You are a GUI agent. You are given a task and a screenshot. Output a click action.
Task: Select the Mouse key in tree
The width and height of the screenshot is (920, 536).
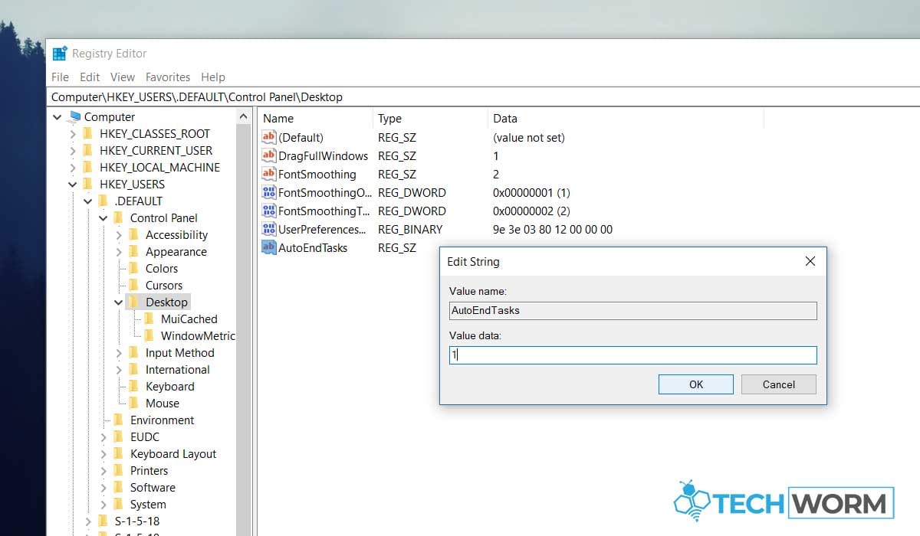point(163,404)
